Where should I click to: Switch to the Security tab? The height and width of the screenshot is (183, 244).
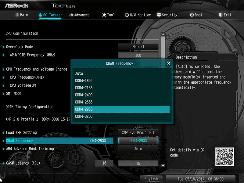point(167,15)
